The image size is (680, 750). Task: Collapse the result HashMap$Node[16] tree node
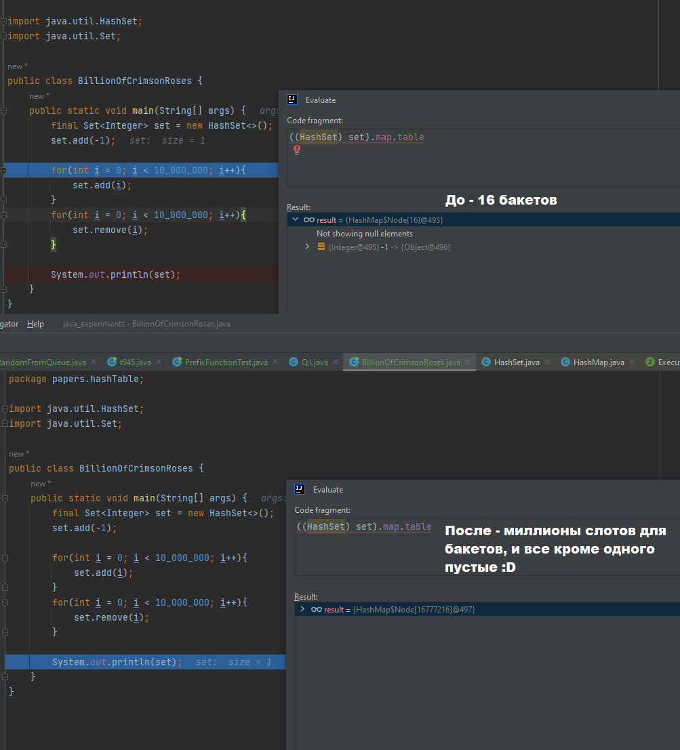tap(296, 220)
